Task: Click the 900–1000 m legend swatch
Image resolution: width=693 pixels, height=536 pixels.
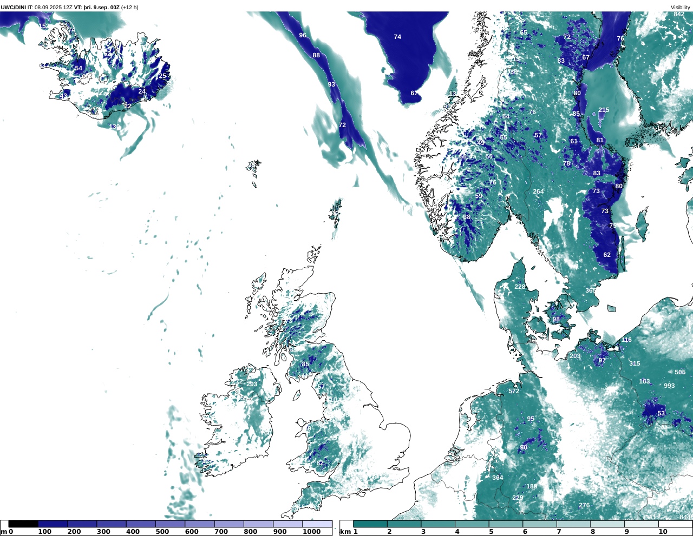Action: point(287,524)
